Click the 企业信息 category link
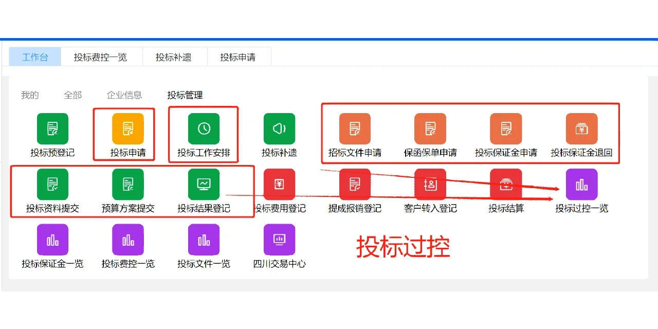 (x=124, y=95)
